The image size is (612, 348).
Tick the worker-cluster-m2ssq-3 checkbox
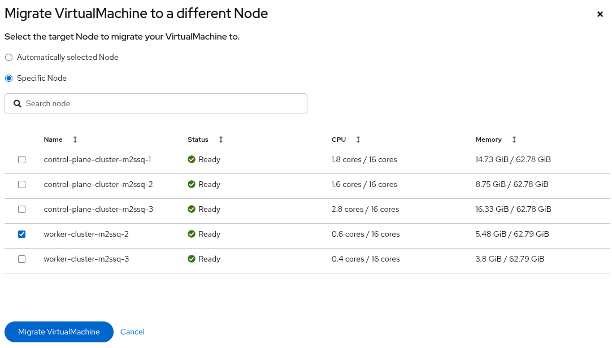point(22,259)
